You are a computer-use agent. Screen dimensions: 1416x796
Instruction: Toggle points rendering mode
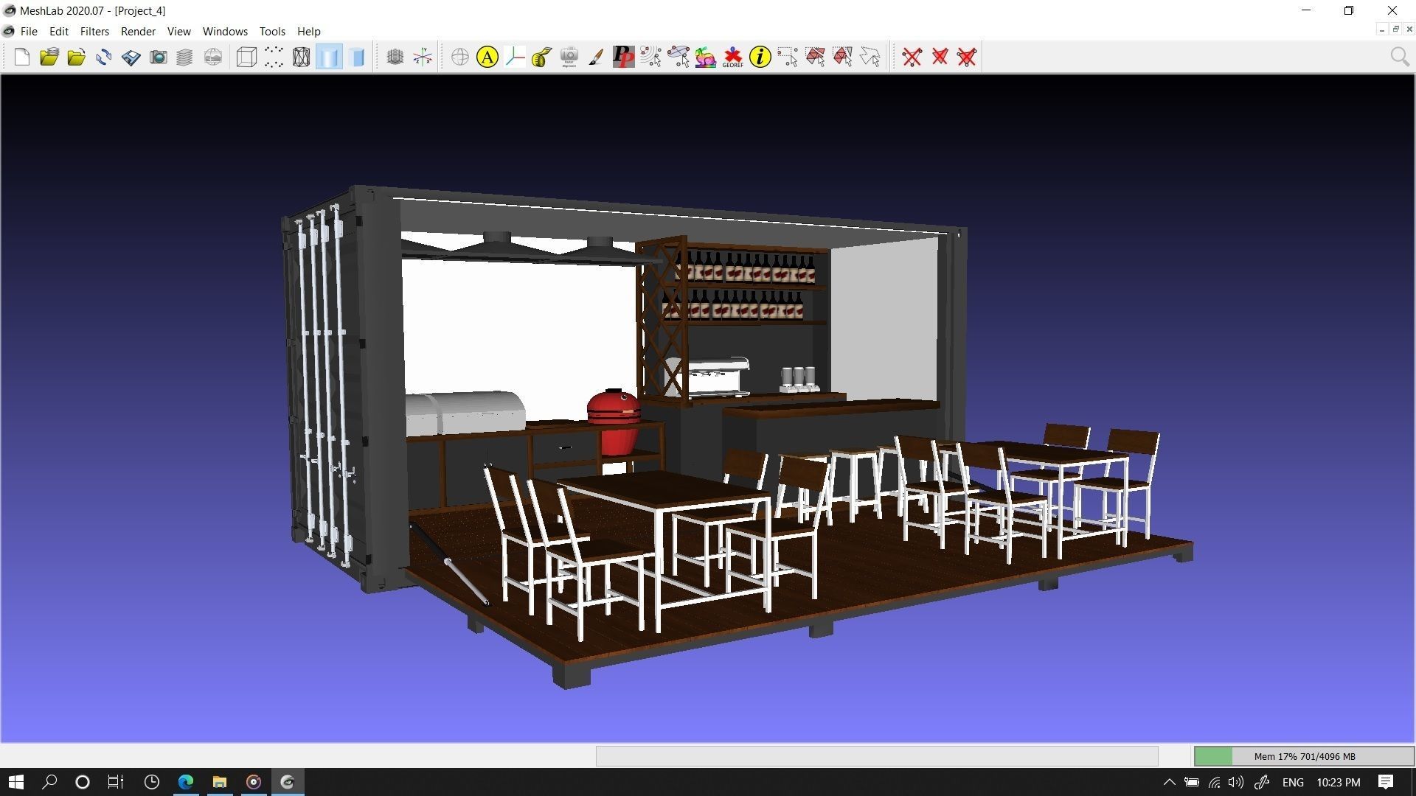pyautogui.click(x=274, y=57)
